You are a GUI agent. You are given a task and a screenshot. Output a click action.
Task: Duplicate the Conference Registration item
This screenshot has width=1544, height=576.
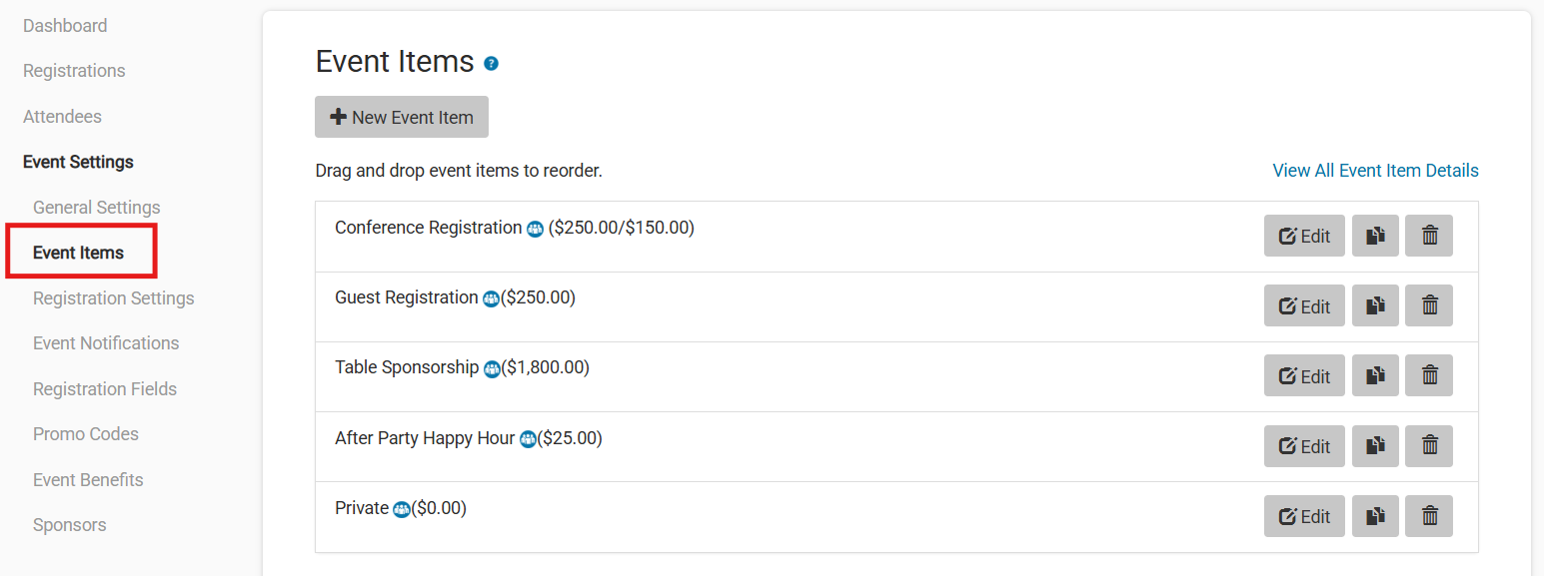click(1375, 237)
